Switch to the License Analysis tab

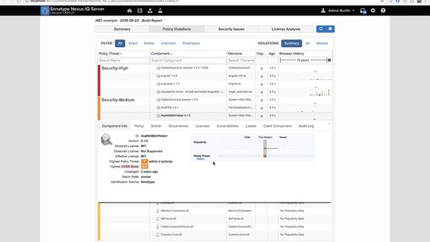point(286,29)
